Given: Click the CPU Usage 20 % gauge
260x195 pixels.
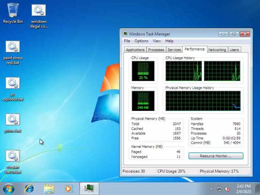Looking at the screenshot, I should click(143, 71).
